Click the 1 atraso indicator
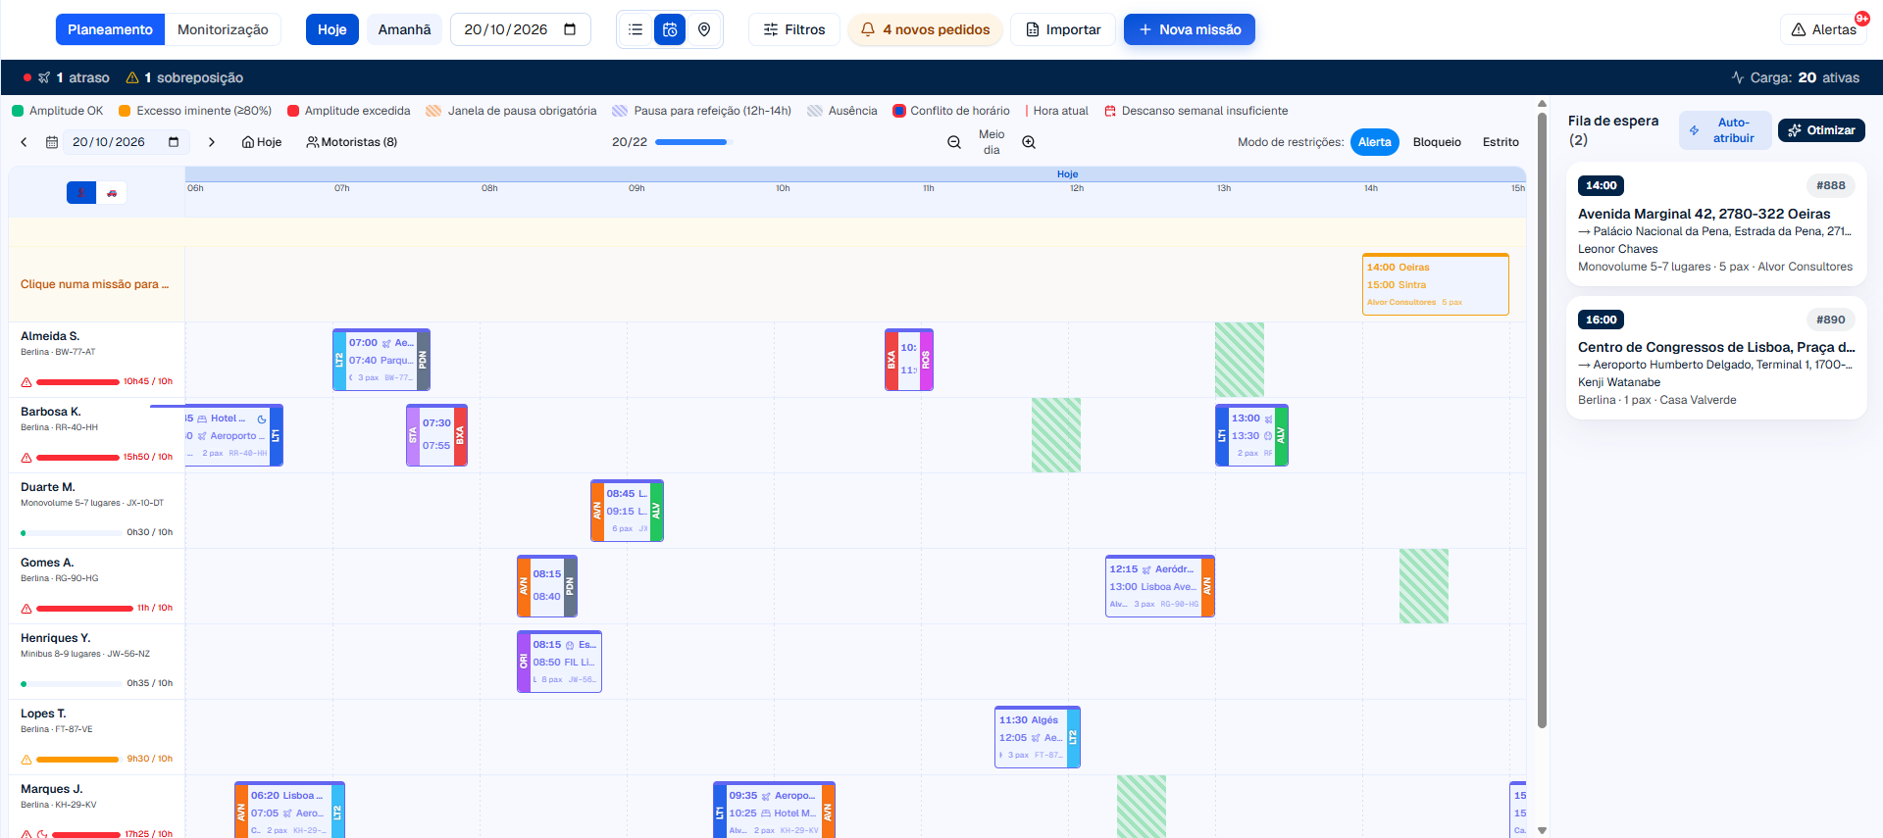Image resolution: width=1883 pixels, height=838 pixels. tap(67, 77)
